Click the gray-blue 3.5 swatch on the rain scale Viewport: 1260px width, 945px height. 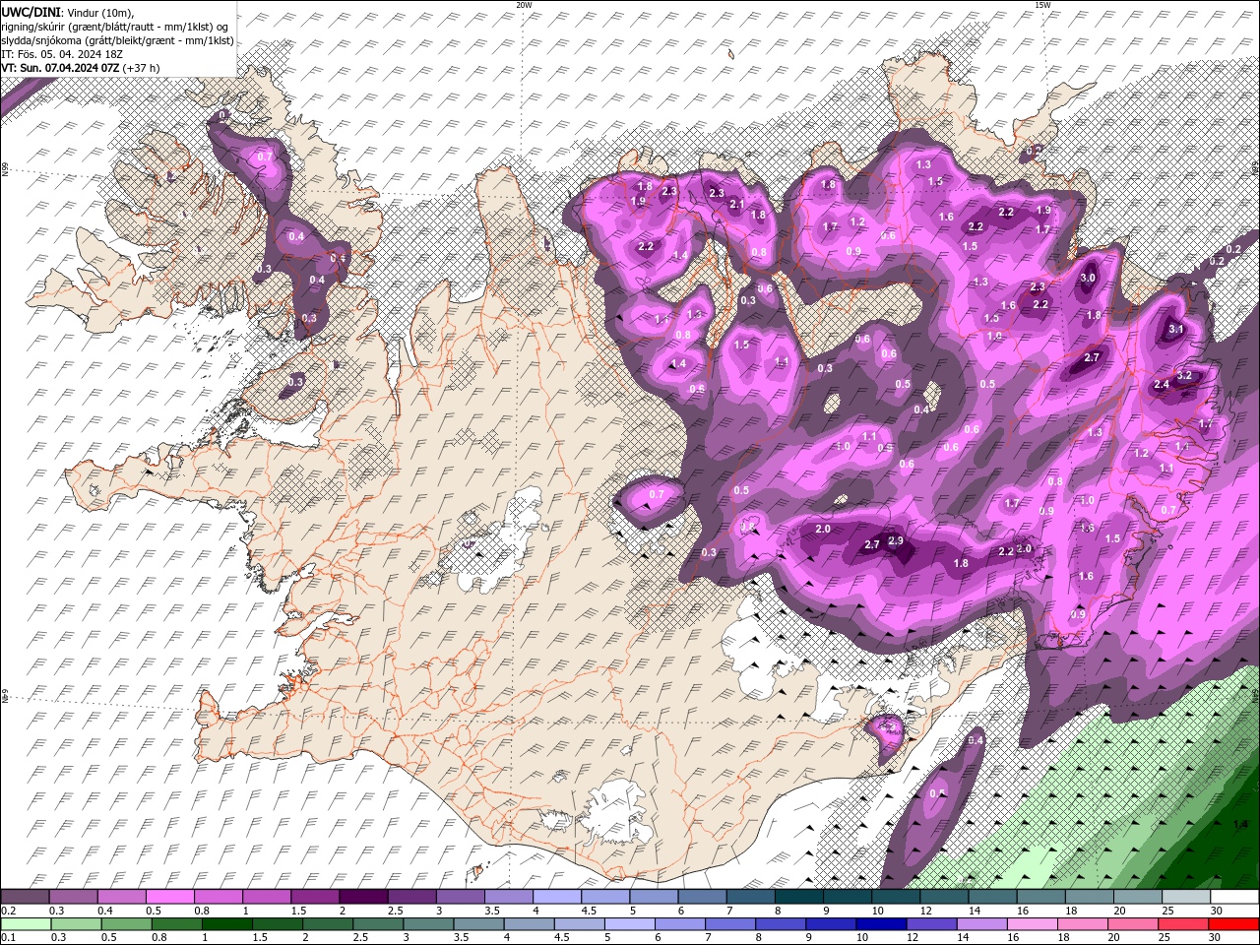478,924
